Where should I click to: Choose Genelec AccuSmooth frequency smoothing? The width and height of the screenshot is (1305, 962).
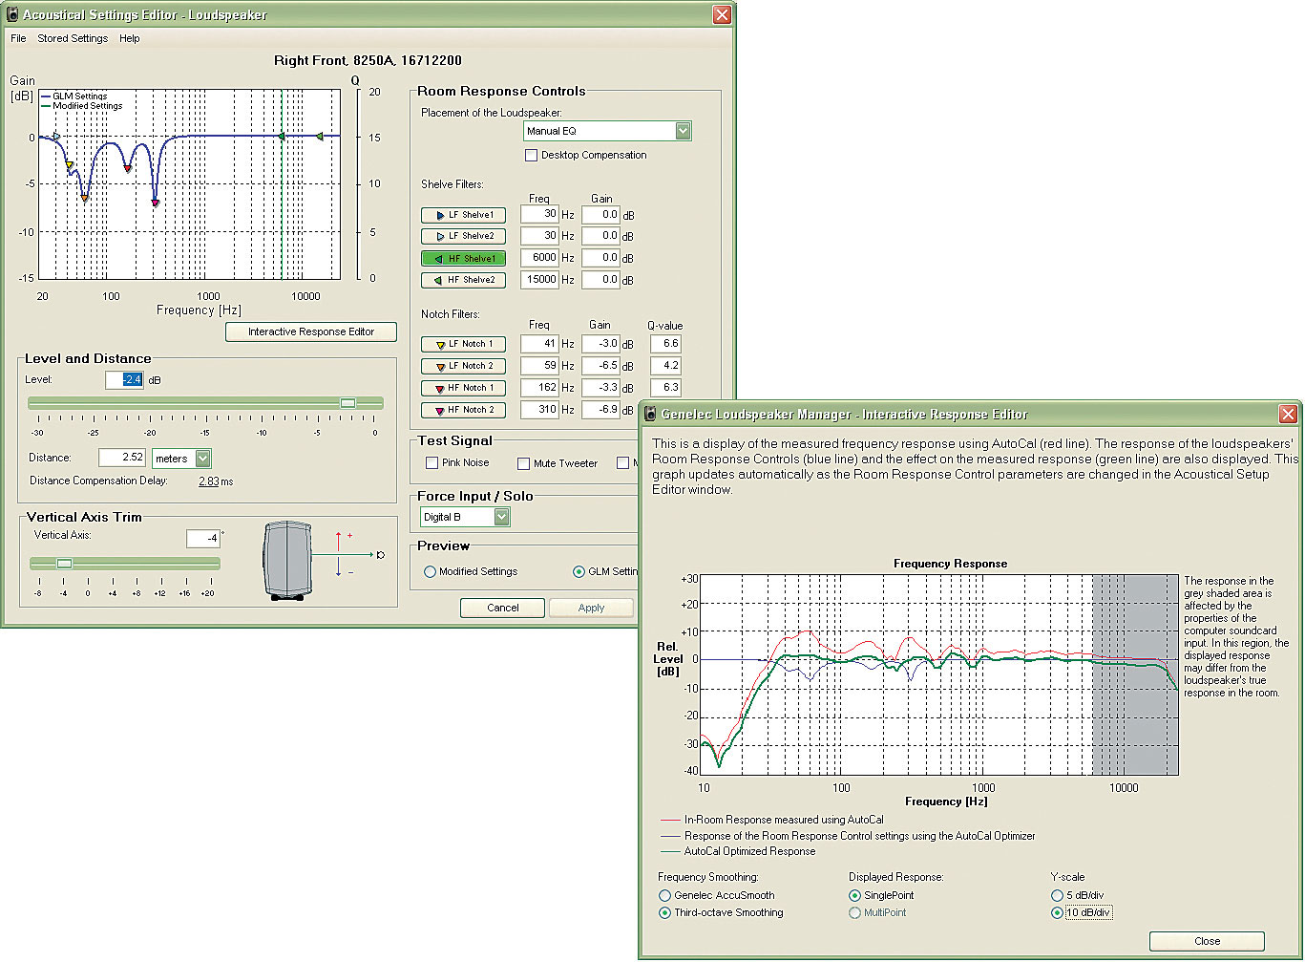coord(664,895)
